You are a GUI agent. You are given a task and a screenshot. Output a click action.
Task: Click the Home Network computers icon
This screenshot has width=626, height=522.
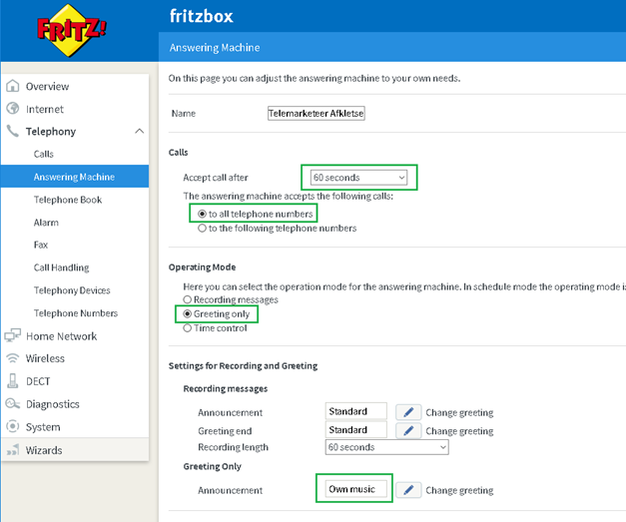click(x=13, y=335)
